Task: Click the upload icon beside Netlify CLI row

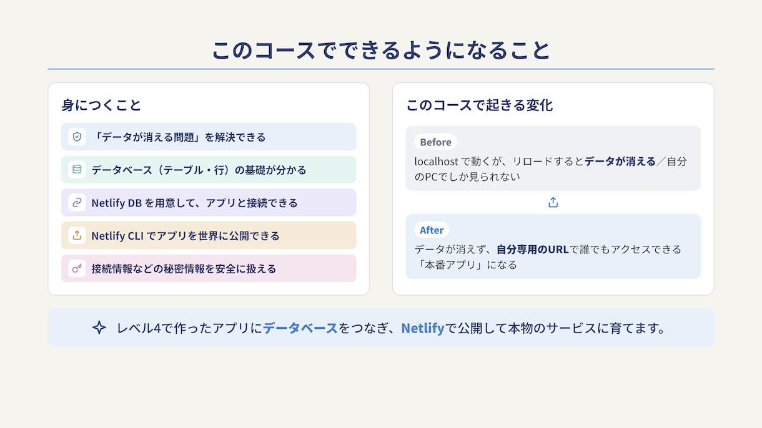Action: pyautogui.click(x=77, y=236)
